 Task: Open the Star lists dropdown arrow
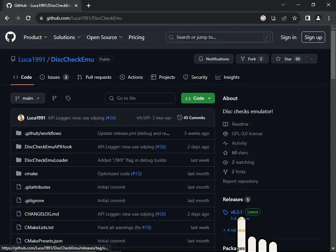(312, 59)
